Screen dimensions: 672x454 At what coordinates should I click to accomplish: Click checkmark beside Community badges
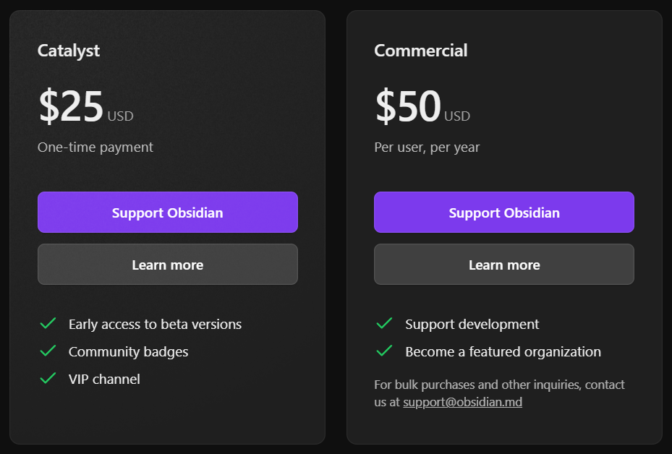pos(48,351)
